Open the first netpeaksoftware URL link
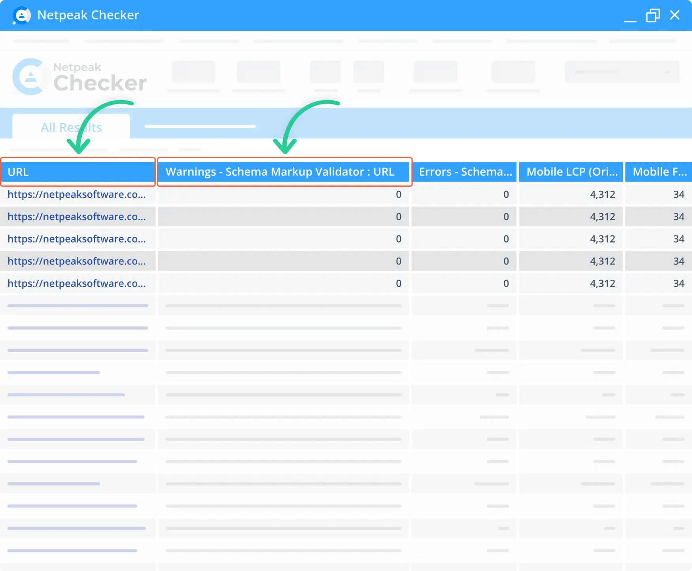Image resolution: width=692 pixels, height=571 pixels. tap(77, 194)
